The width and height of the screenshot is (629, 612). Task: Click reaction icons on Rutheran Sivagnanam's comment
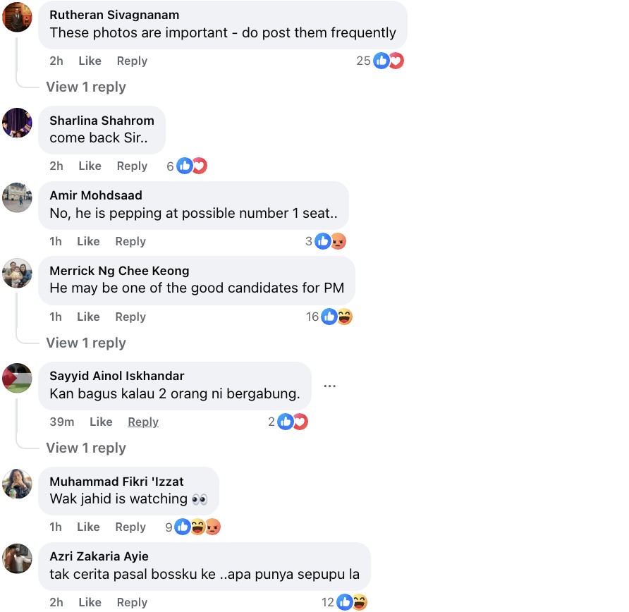(x=389, y=61)
